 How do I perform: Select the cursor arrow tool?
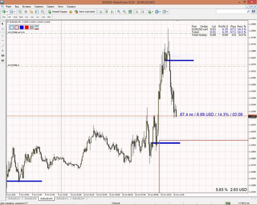[x=3, y=24]
